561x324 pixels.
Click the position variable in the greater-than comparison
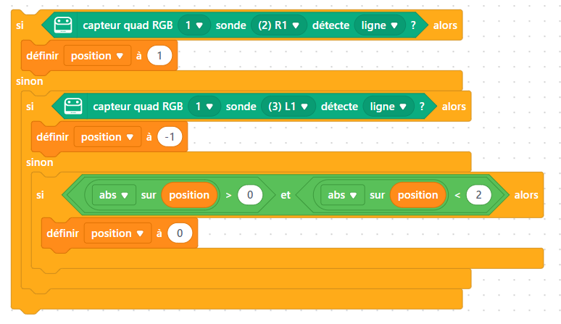[190, 195]
